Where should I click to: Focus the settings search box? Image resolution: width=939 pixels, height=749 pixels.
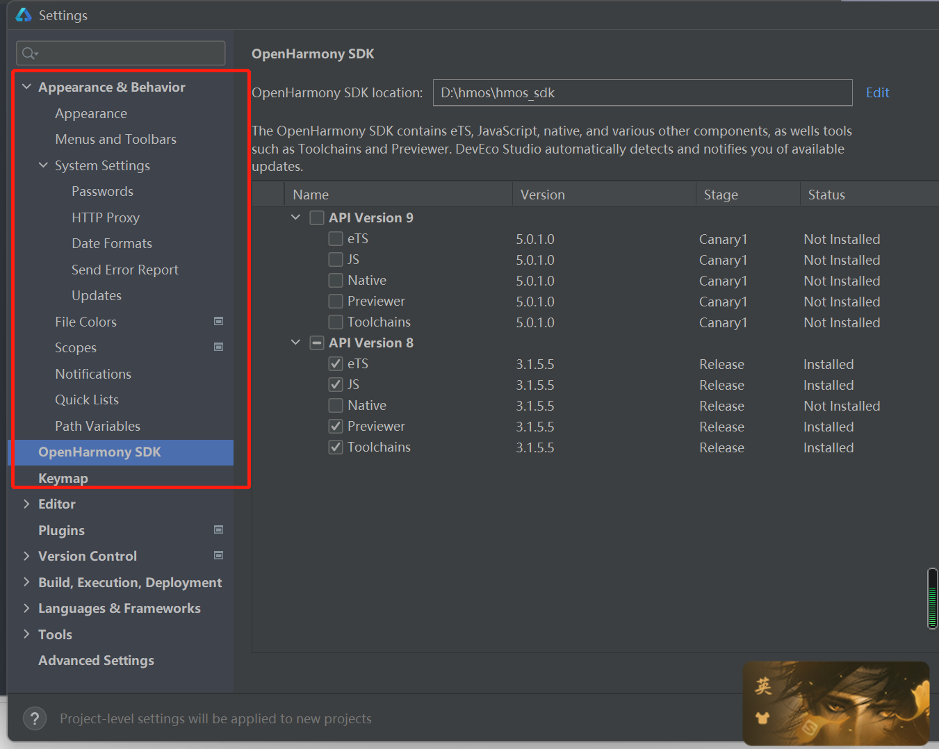[120, 53]
